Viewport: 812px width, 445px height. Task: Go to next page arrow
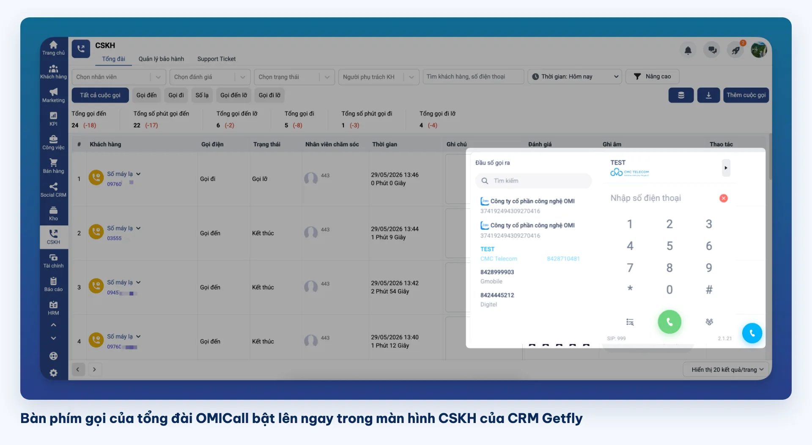94,369
